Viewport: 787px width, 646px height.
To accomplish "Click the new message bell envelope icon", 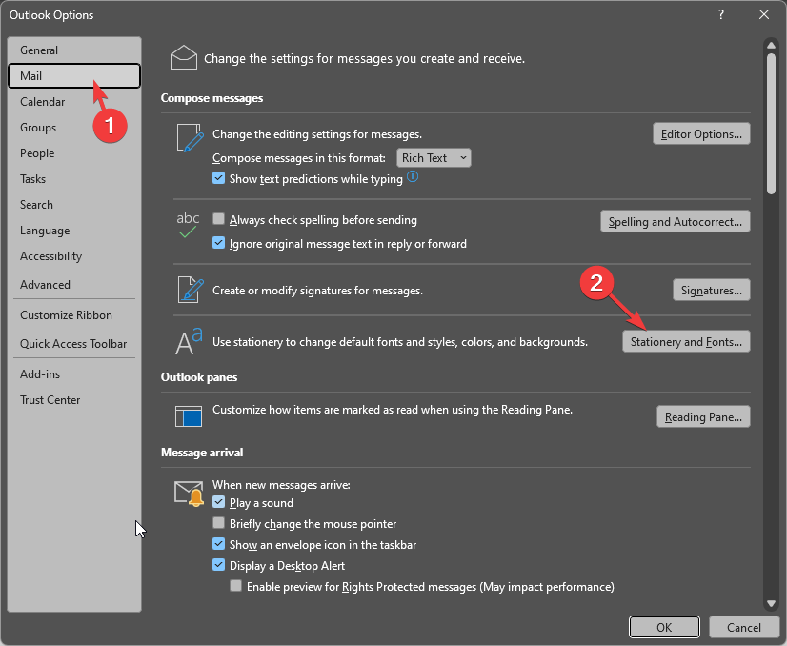I will [189, 494].
